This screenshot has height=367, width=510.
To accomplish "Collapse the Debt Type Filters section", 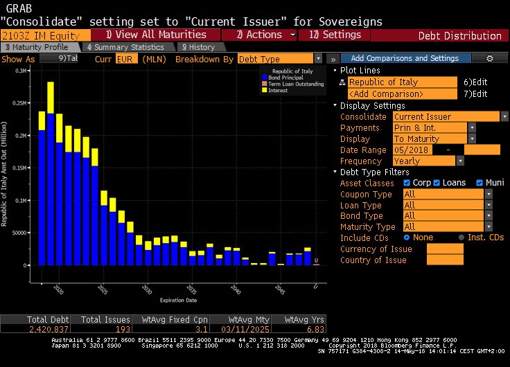I will pos(335,172).
